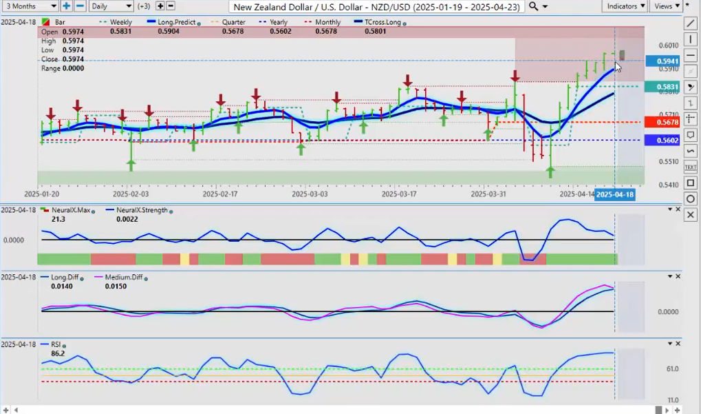The width and height of the screenshot is (701, 414).
Task: Expand the dropdown arrow beside search icon
Action: click(x=546, y=6)
